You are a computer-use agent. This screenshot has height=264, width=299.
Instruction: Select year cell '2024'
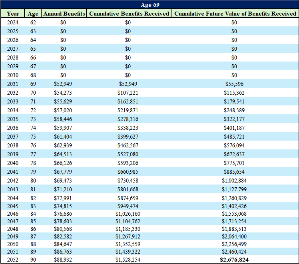click(12, 22)
